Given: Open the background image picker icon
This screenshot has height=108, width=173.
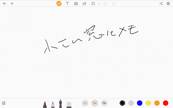Looking at the screenshot, I should [4, 103].
